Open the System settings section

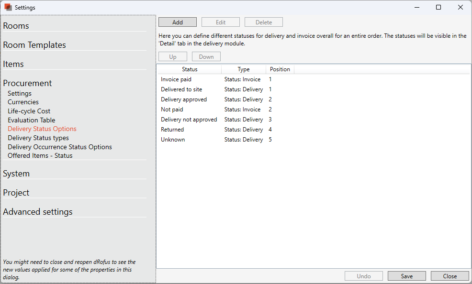[16, 174]
